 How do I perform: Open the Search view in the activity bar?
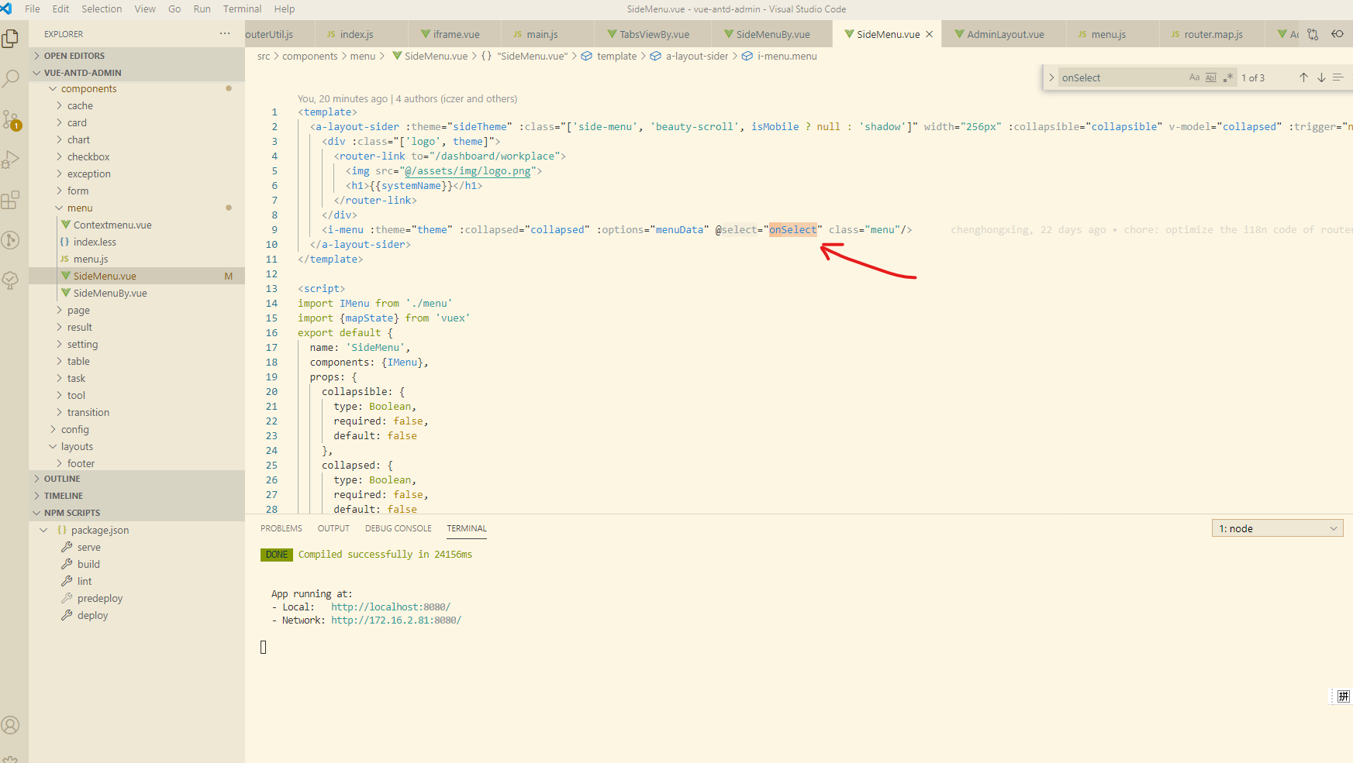coord(12,78)
